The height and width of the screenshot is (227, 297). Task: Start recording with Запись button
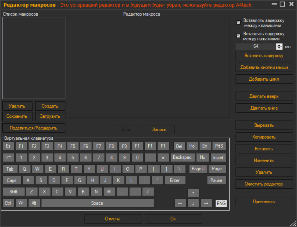pyautogui.click(x=160, y=130)
